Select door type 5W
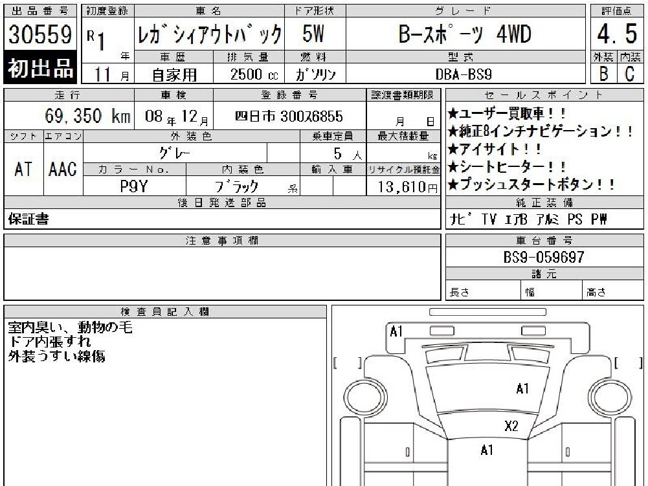This screenshot has width=648, height=486. (x=313, y=34)
